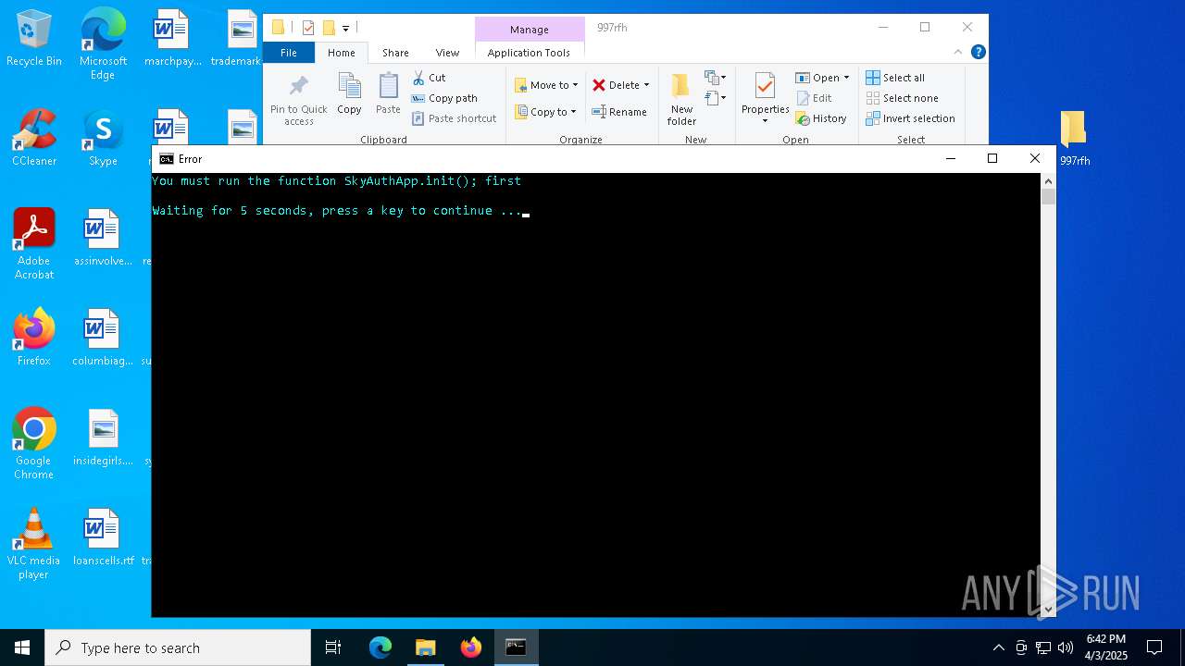The width and height of the screenshot is (1185, 666).
Task: Select columbiag document on desktop
Action: point(103,338)
